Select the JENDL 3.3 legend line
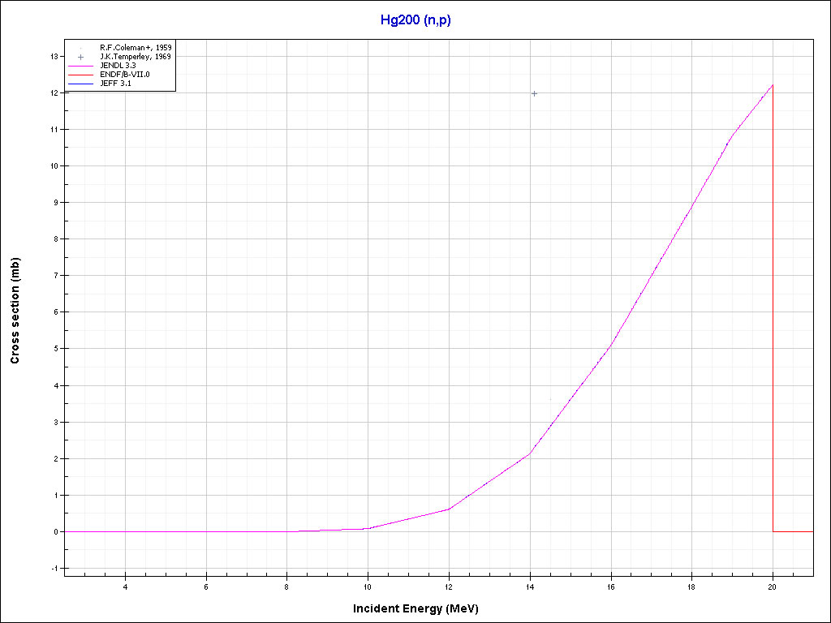The width and height of the screenshot is (831, 623). 80,66
